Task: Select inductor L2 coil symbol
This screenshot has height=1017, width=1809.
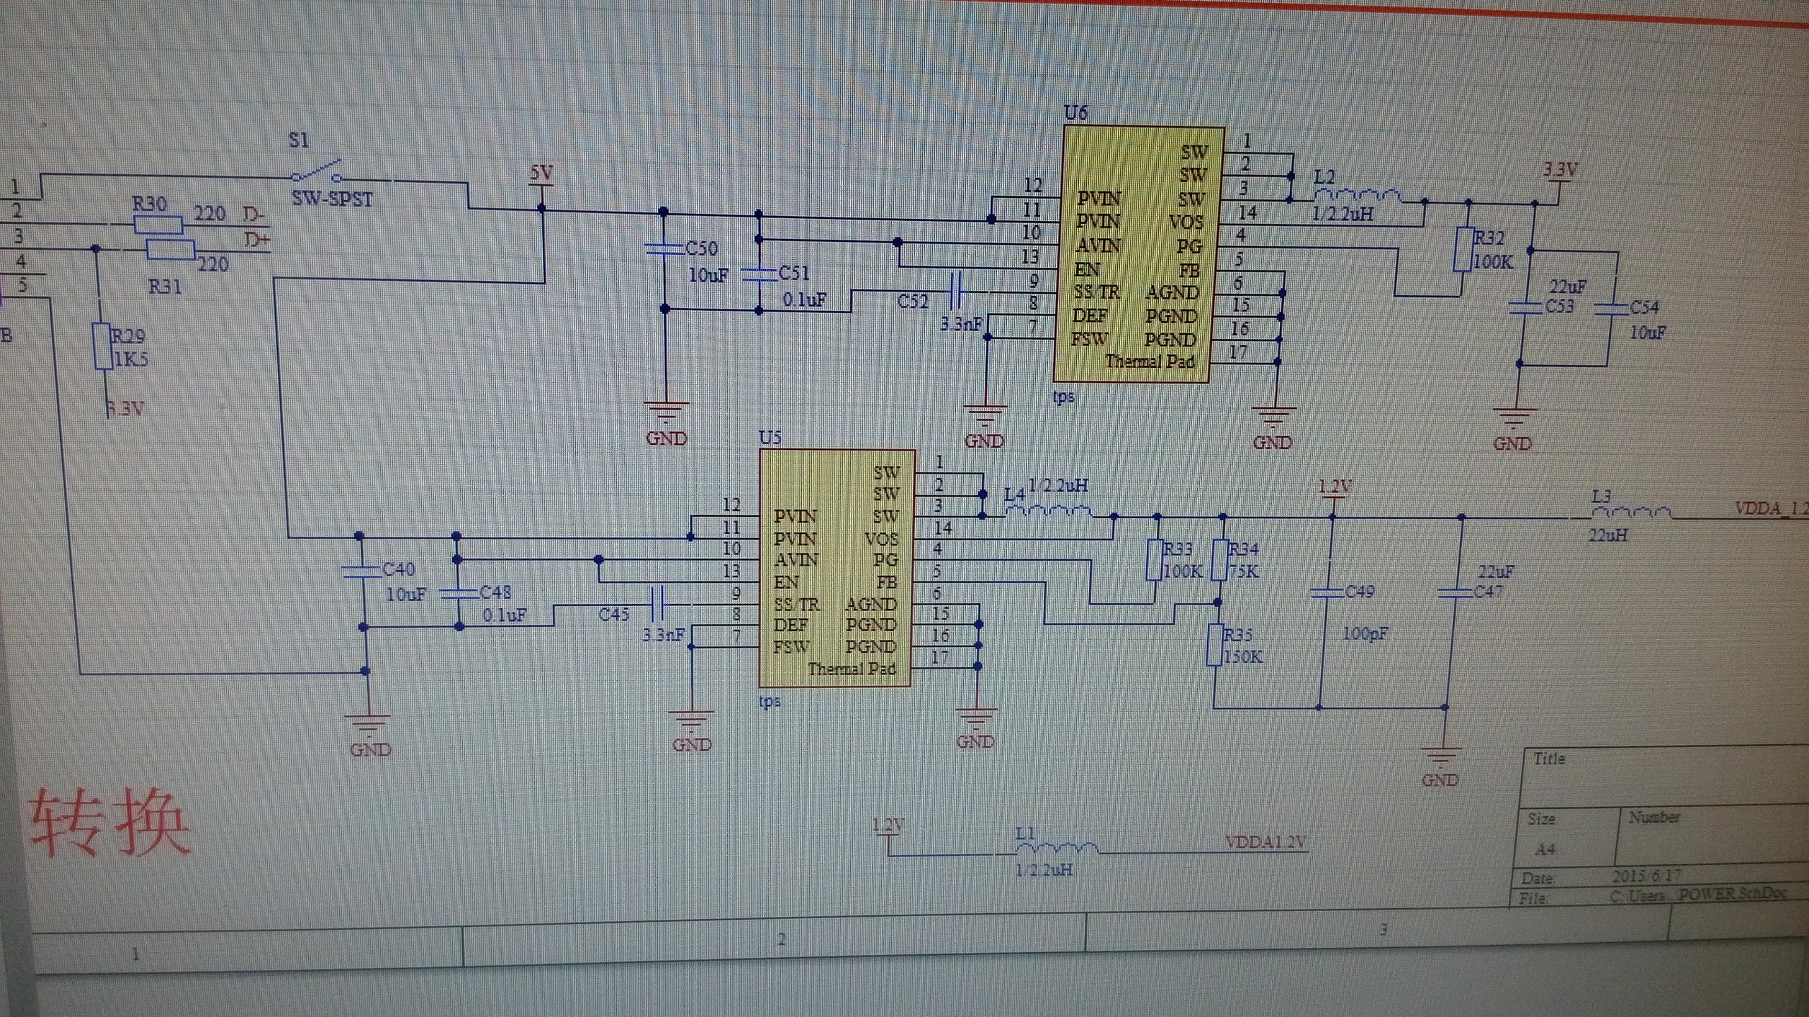Action: [x=1357, y=196]
